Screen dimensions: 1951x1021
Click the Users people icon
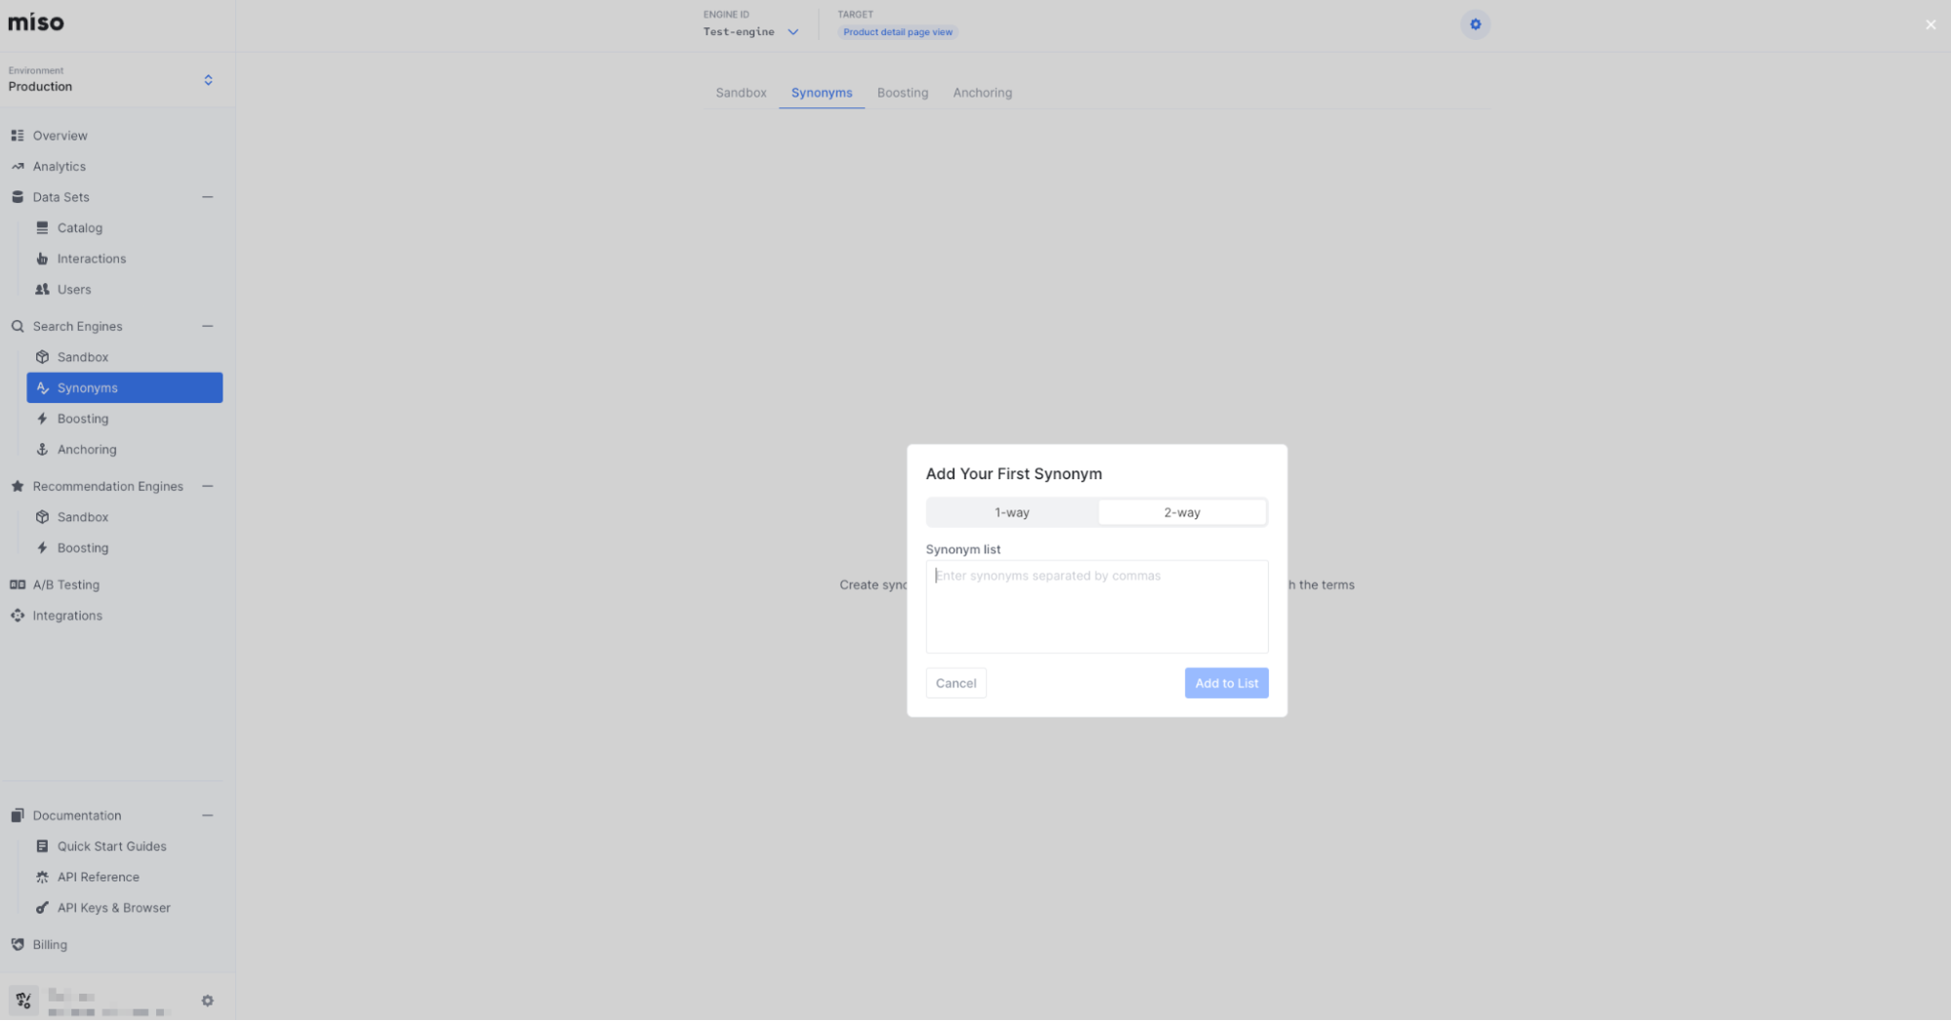click(42, 289)
